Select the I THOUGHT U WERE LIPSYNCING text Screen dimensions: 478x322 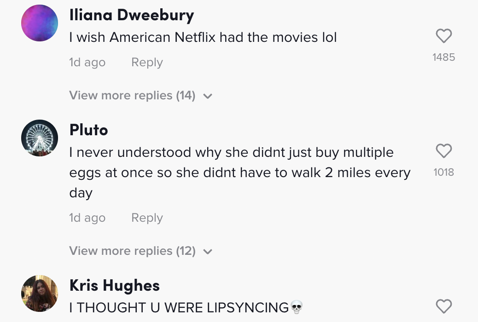179,307
